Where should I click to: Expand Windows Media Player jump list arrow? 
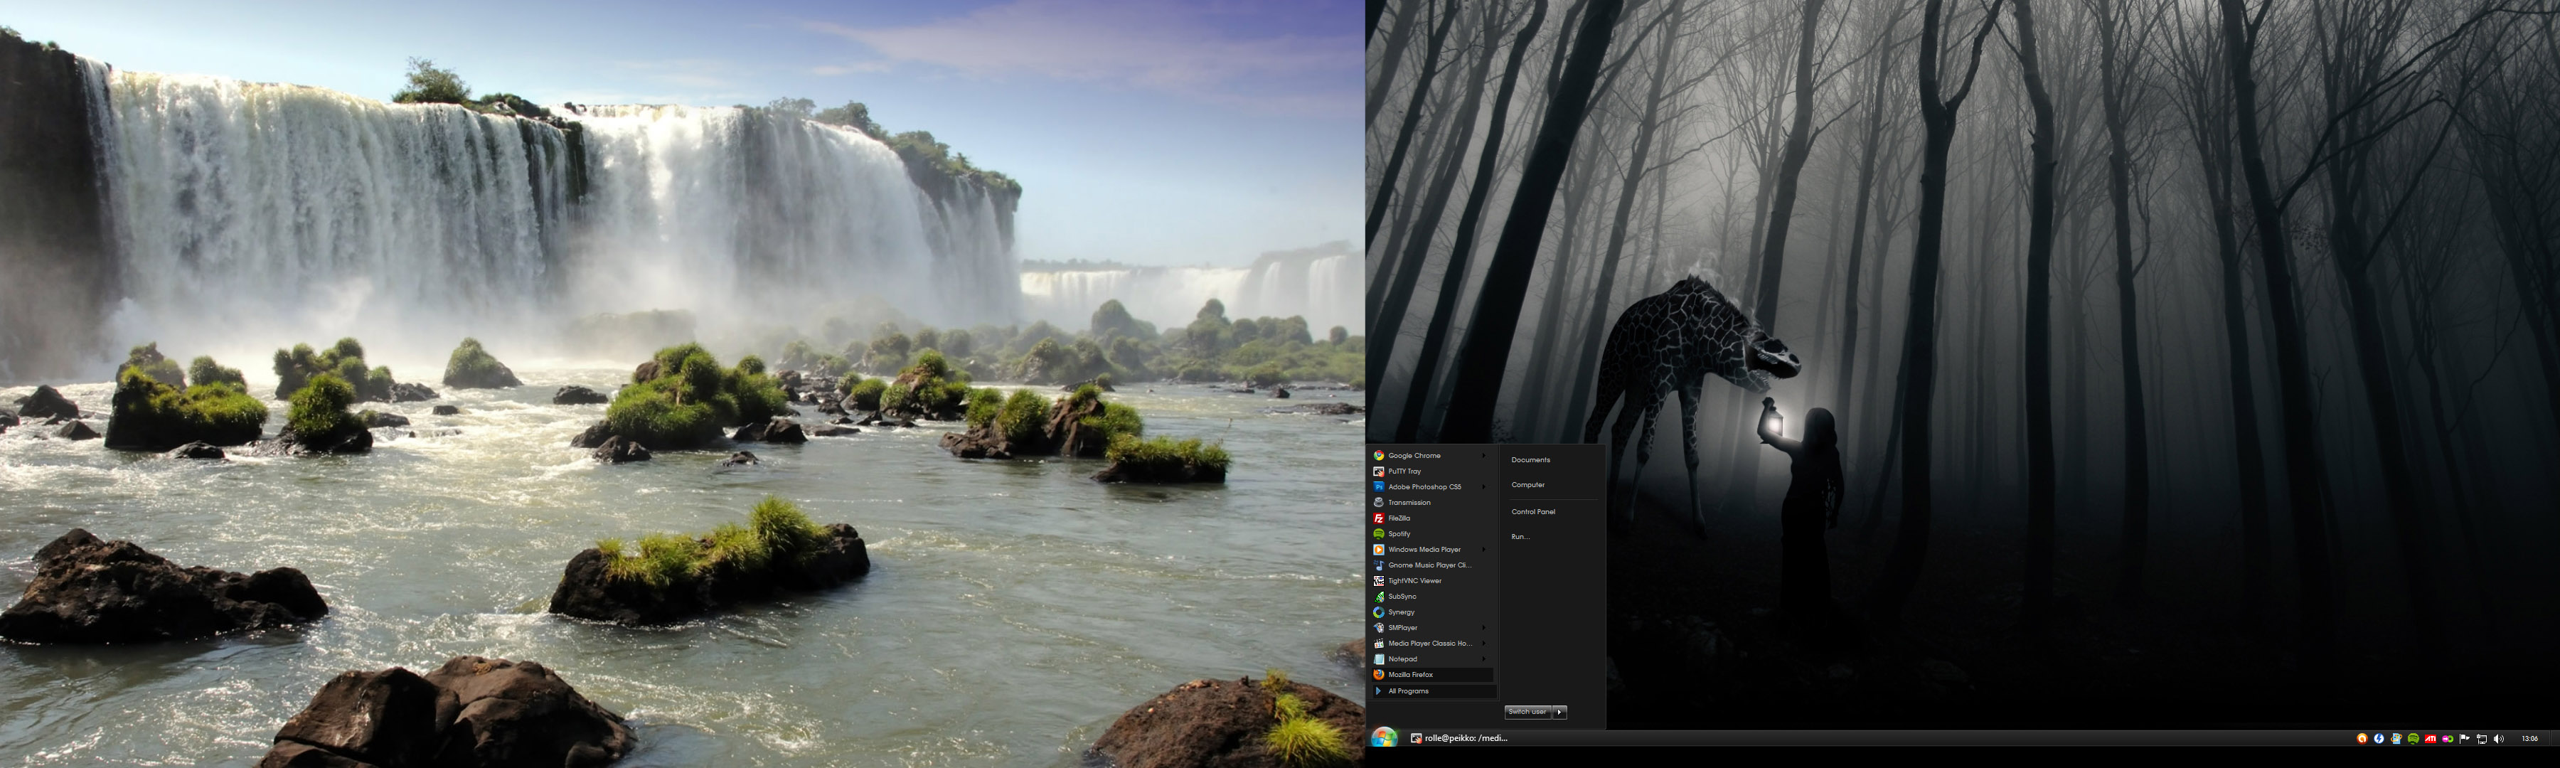click(x=1483, y=550)
